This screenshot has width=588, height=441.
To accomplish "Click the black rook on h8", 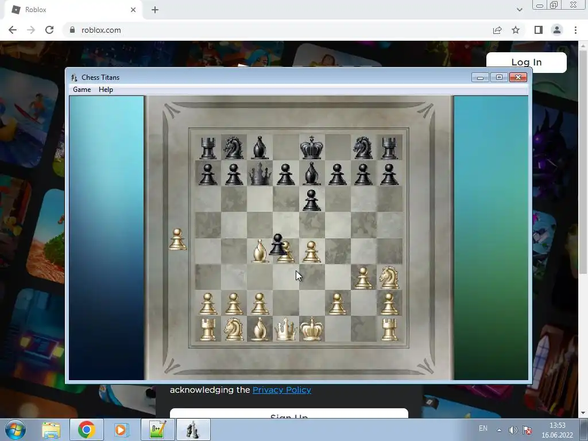I will point(389,148).
